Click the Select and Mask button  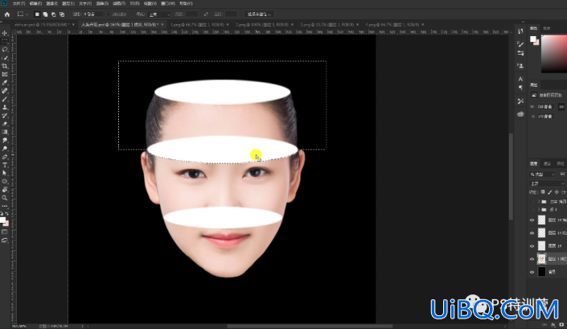tap(259, 14)
